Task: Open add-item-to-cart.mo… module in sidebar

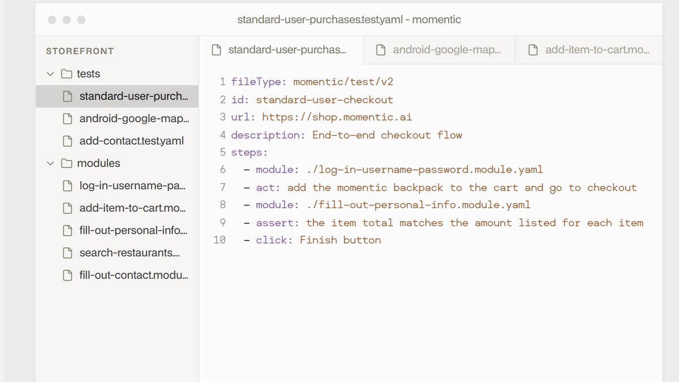Action: click(x=117, y=208)
